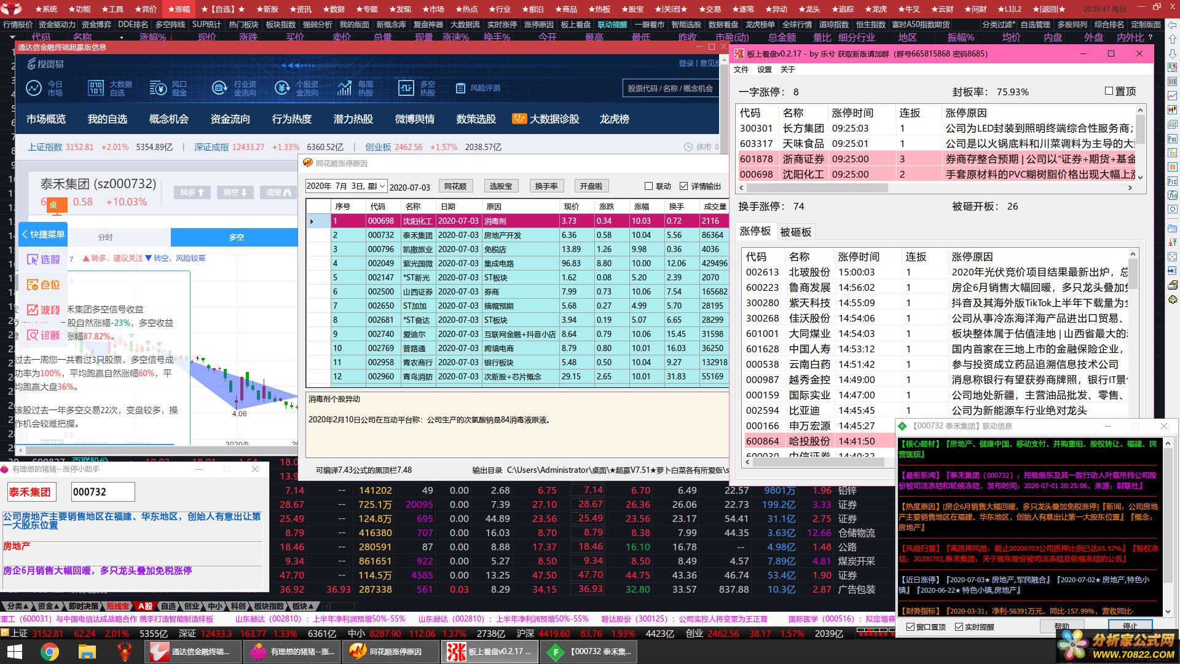Click 股票代码/名称/概念机会 search box
The image size is (1180, 664).
pyautogui.click(x=671, y=89)
